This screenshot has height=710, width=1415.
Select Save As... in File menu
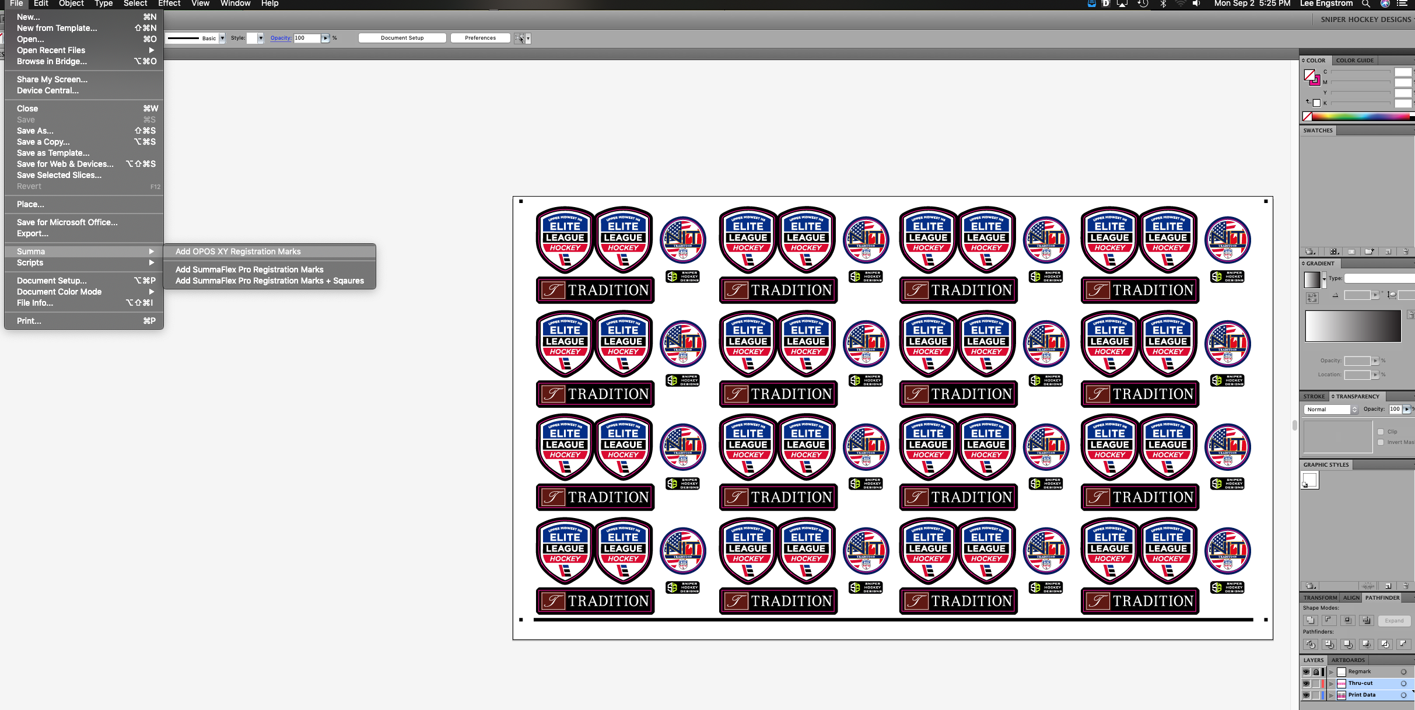[84, 131]
